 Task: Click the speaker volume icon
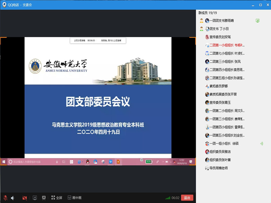13,198
